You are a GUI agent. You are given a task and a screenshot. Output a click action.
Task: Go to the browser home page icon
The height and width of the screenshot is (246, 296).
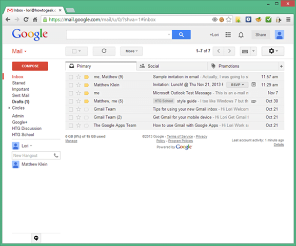[x=35, y=19]
